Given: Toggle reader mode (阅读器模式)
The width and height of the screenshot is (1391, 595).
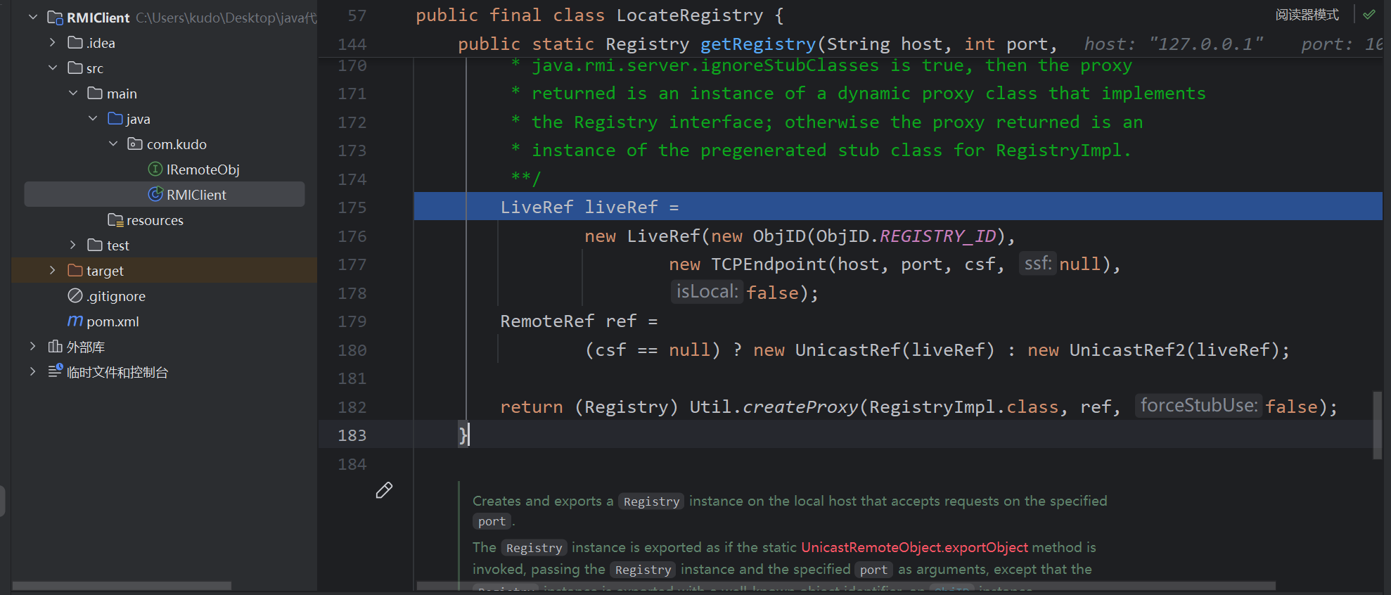Looking at the screenshot, I should pyautogui.click(x=1307, y=15).
